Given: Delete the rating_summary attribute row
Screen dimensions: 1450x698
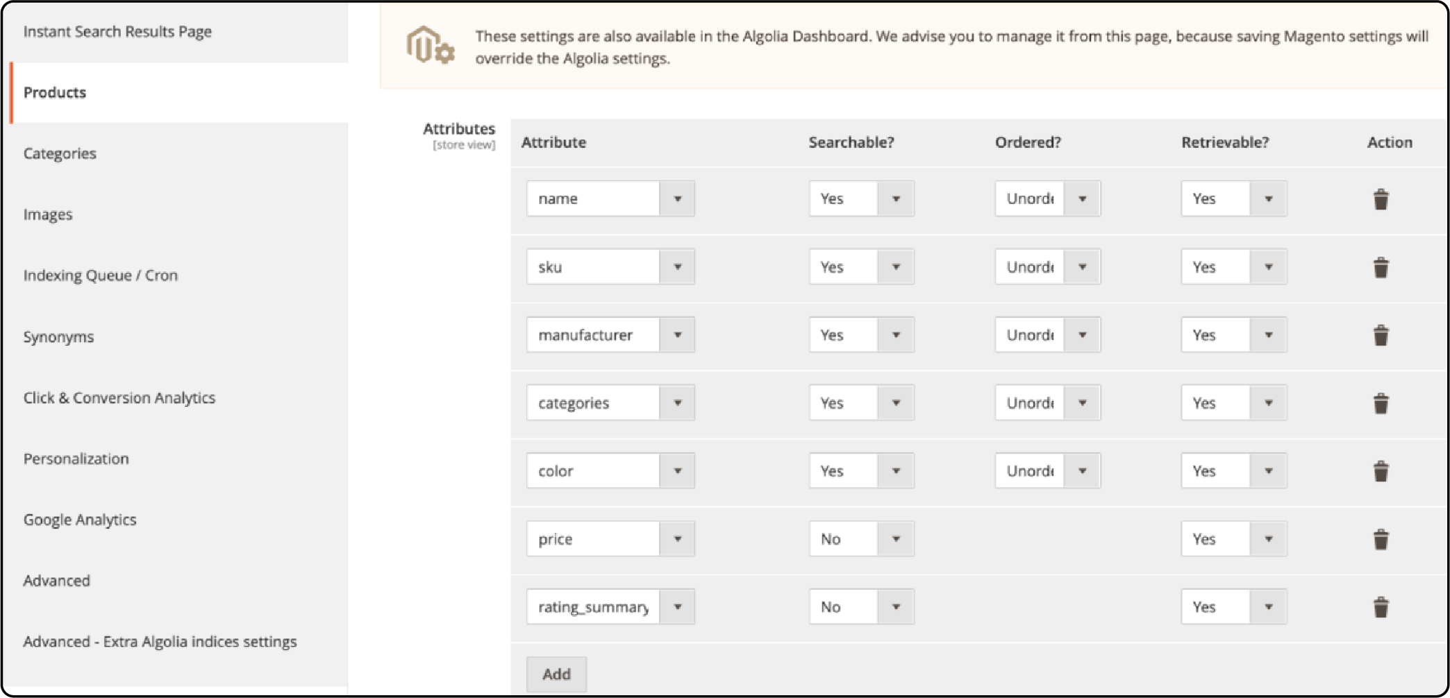Looking at the screenshot, I should (1381, 607).
